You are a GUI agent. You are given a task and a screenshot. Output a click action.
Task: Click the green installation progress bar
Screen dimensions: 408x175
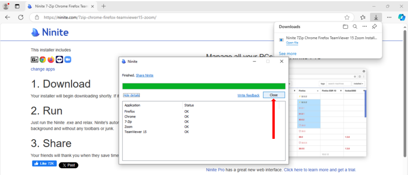point(204,86)
